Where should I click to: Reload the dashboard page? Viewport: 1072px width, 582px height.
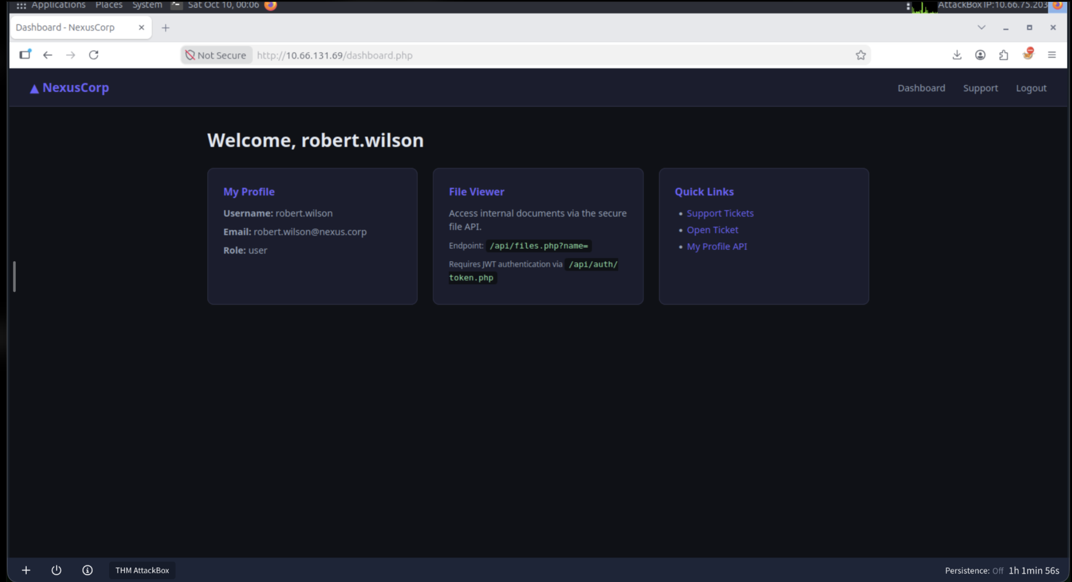coord(94,55)
